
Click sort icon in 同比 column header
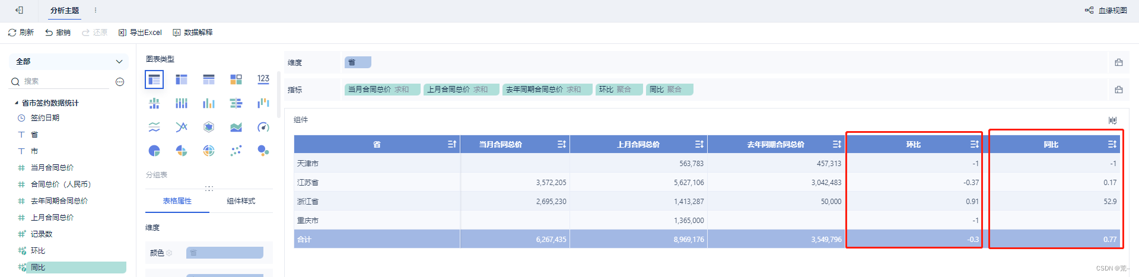point(1112,144)
